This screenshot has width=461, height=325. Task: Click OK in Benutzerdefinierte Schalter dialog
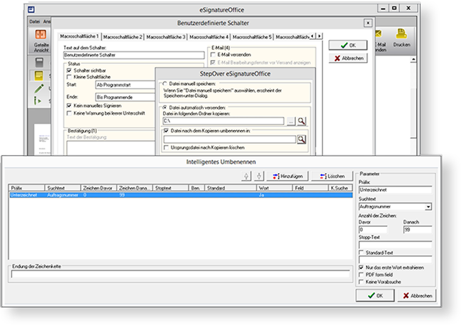click(348, 45)
